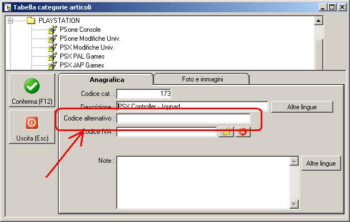Click the icon beside PSX JAP Games
This screenshot has width=350, height=222.
click(x=52, y=65)
